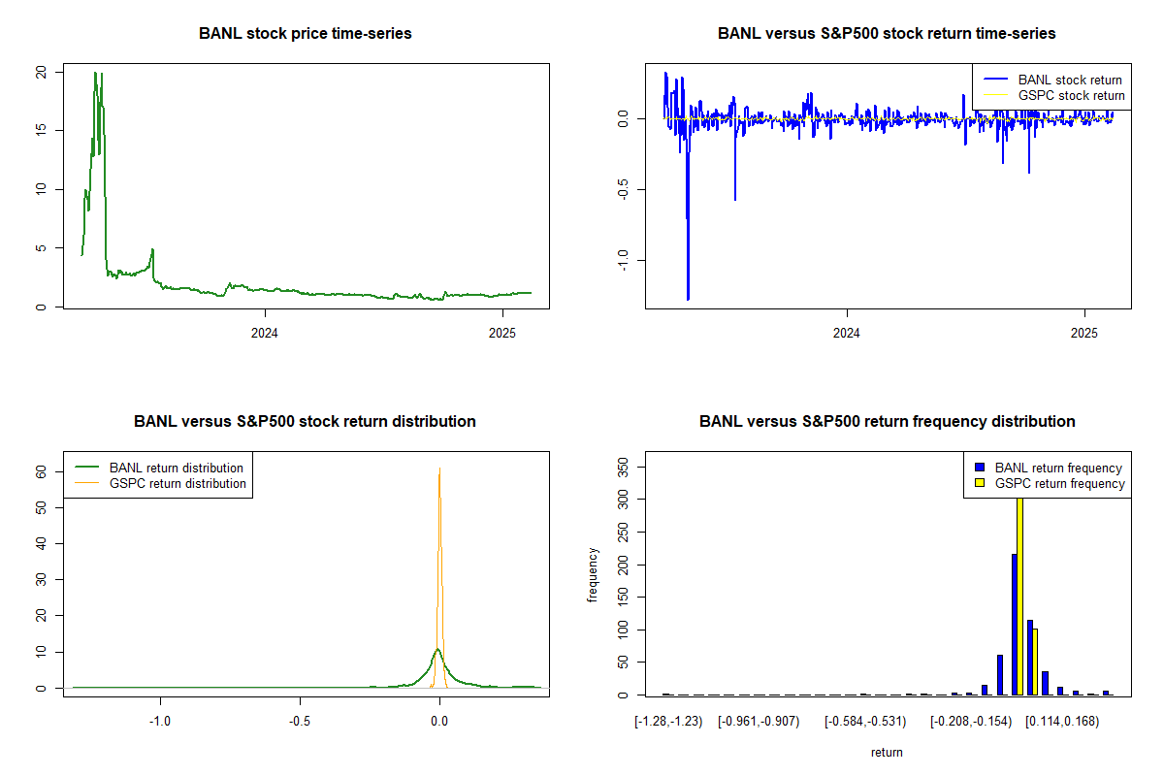Click 'GSPC stock return' legend label
This screenshot has height=776, width=1164.
[1071, 95]
